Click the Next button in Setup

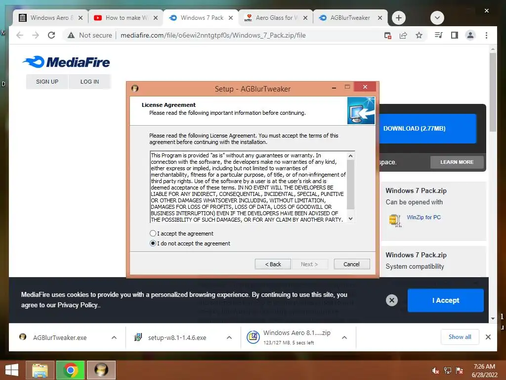click(x=309, y=264)
